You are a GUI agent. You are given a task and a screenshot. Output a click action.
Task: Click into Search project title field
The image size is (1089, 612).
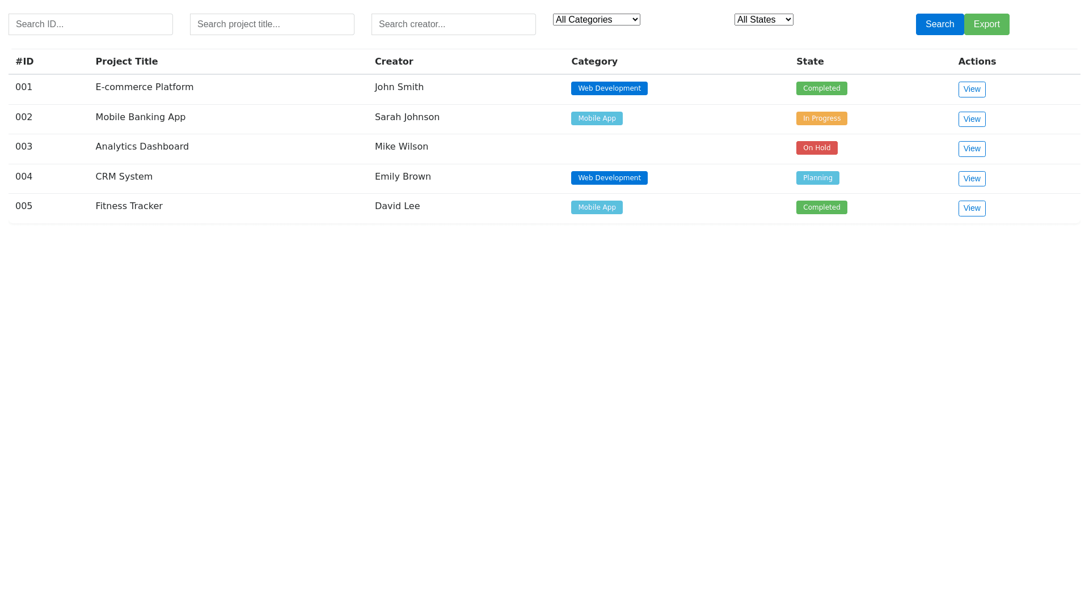point(272,24)
